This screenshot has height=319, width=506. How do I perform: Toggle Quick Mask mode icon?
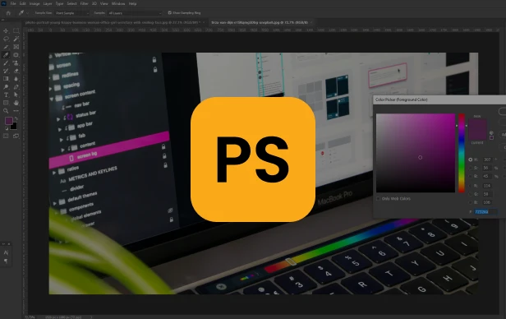pos(6,136)
